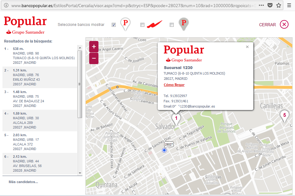Click the CERRAR text link

[x=267, y=25]
